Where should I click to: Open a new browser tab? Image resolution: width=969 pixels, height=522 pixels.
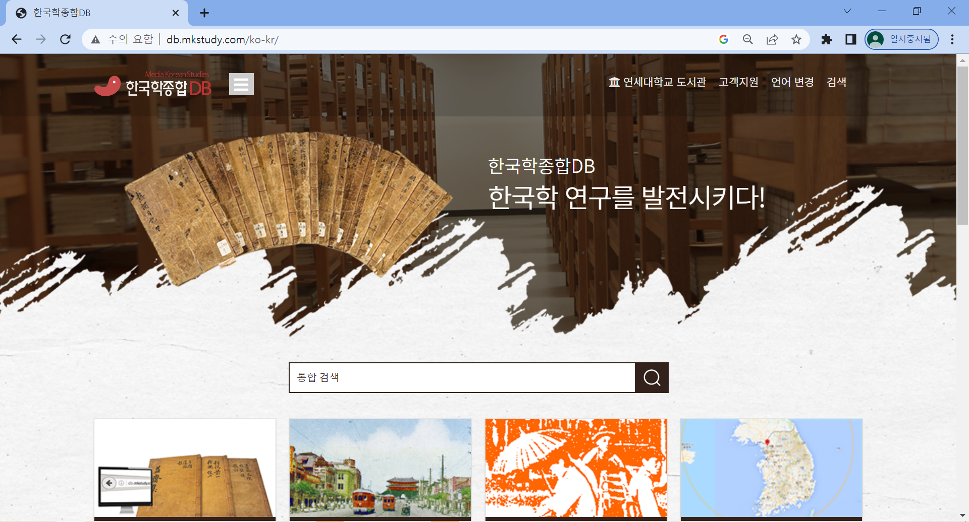(x=204, y=13)
